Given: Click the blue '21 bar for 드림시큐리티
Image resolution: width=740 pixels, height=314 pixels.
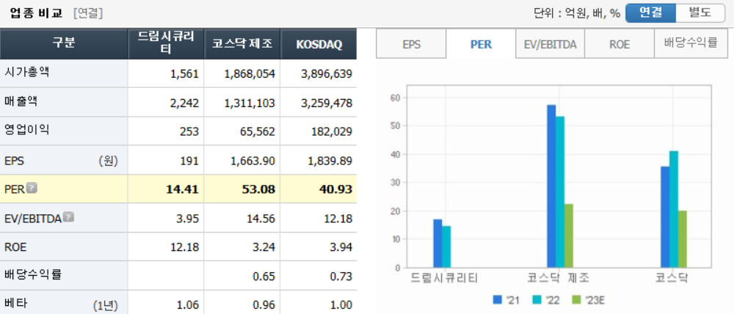Looking at the screenshot, I should [x=438, y=244].
